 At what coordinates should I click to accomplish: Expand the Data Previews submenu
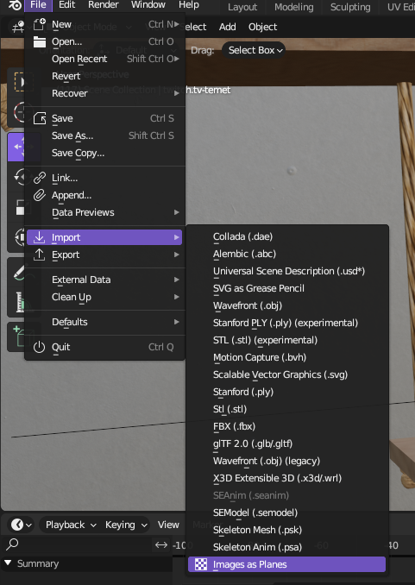click(x=105, y=212)
